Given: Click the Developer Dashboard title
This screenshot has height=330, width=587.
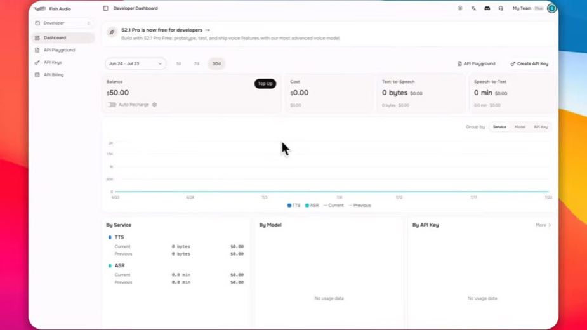Looking at the screenshot, I should [x=136, y=8].
